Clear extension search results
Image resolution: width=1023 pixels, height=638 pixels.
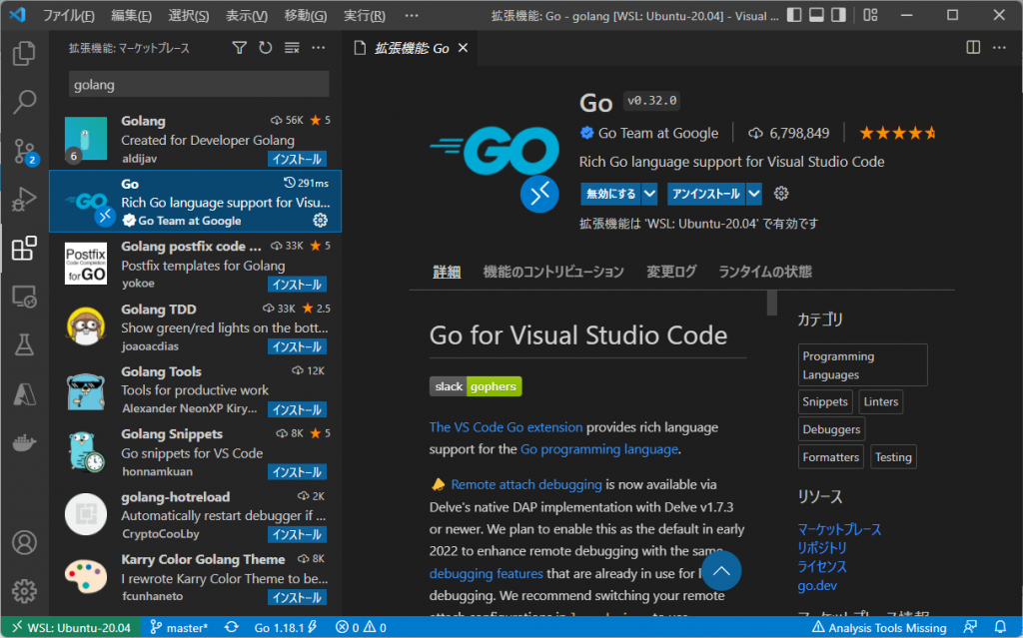(292, 48)
